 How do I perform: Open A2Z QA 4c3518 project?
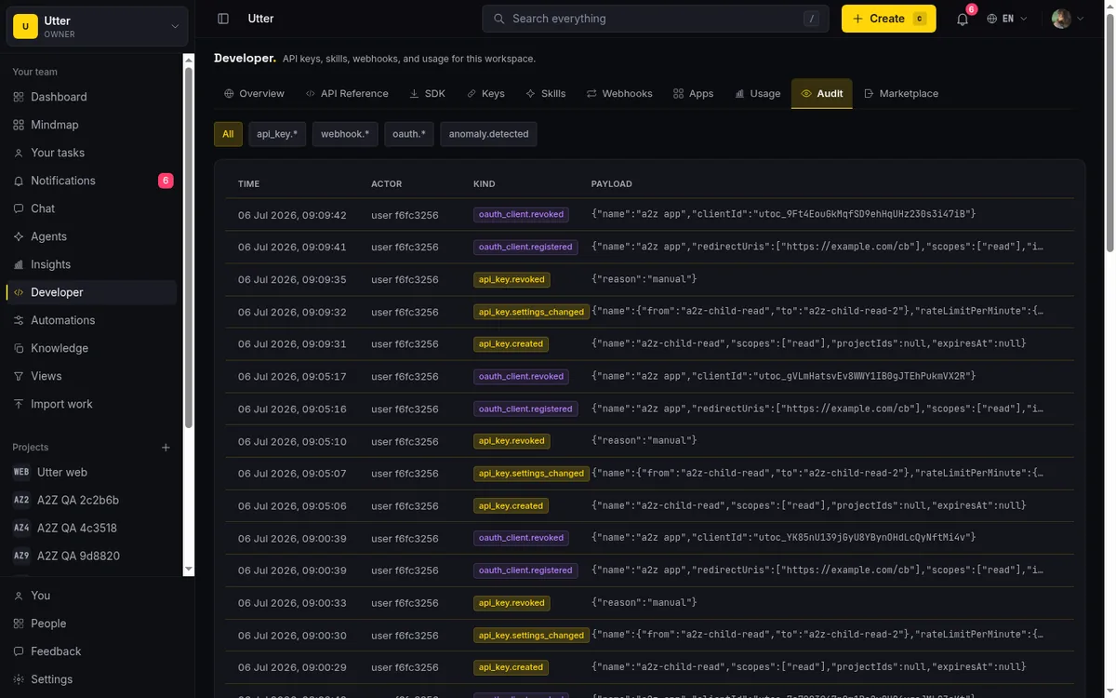pyautogui.click(x=93, y=528)
